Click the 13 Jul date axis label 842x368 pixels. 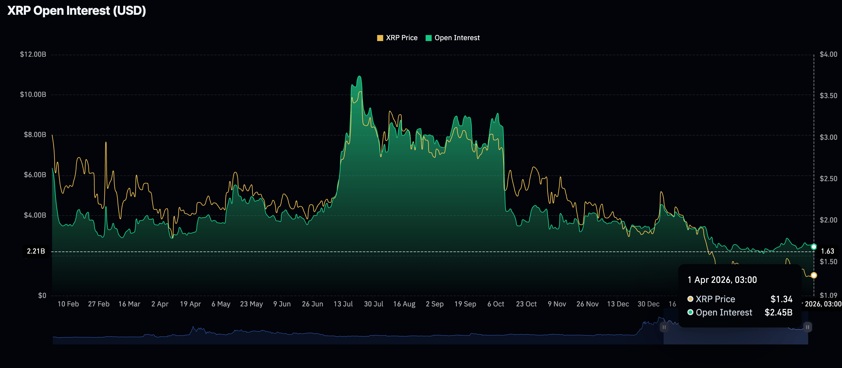(x=343, y=304)
